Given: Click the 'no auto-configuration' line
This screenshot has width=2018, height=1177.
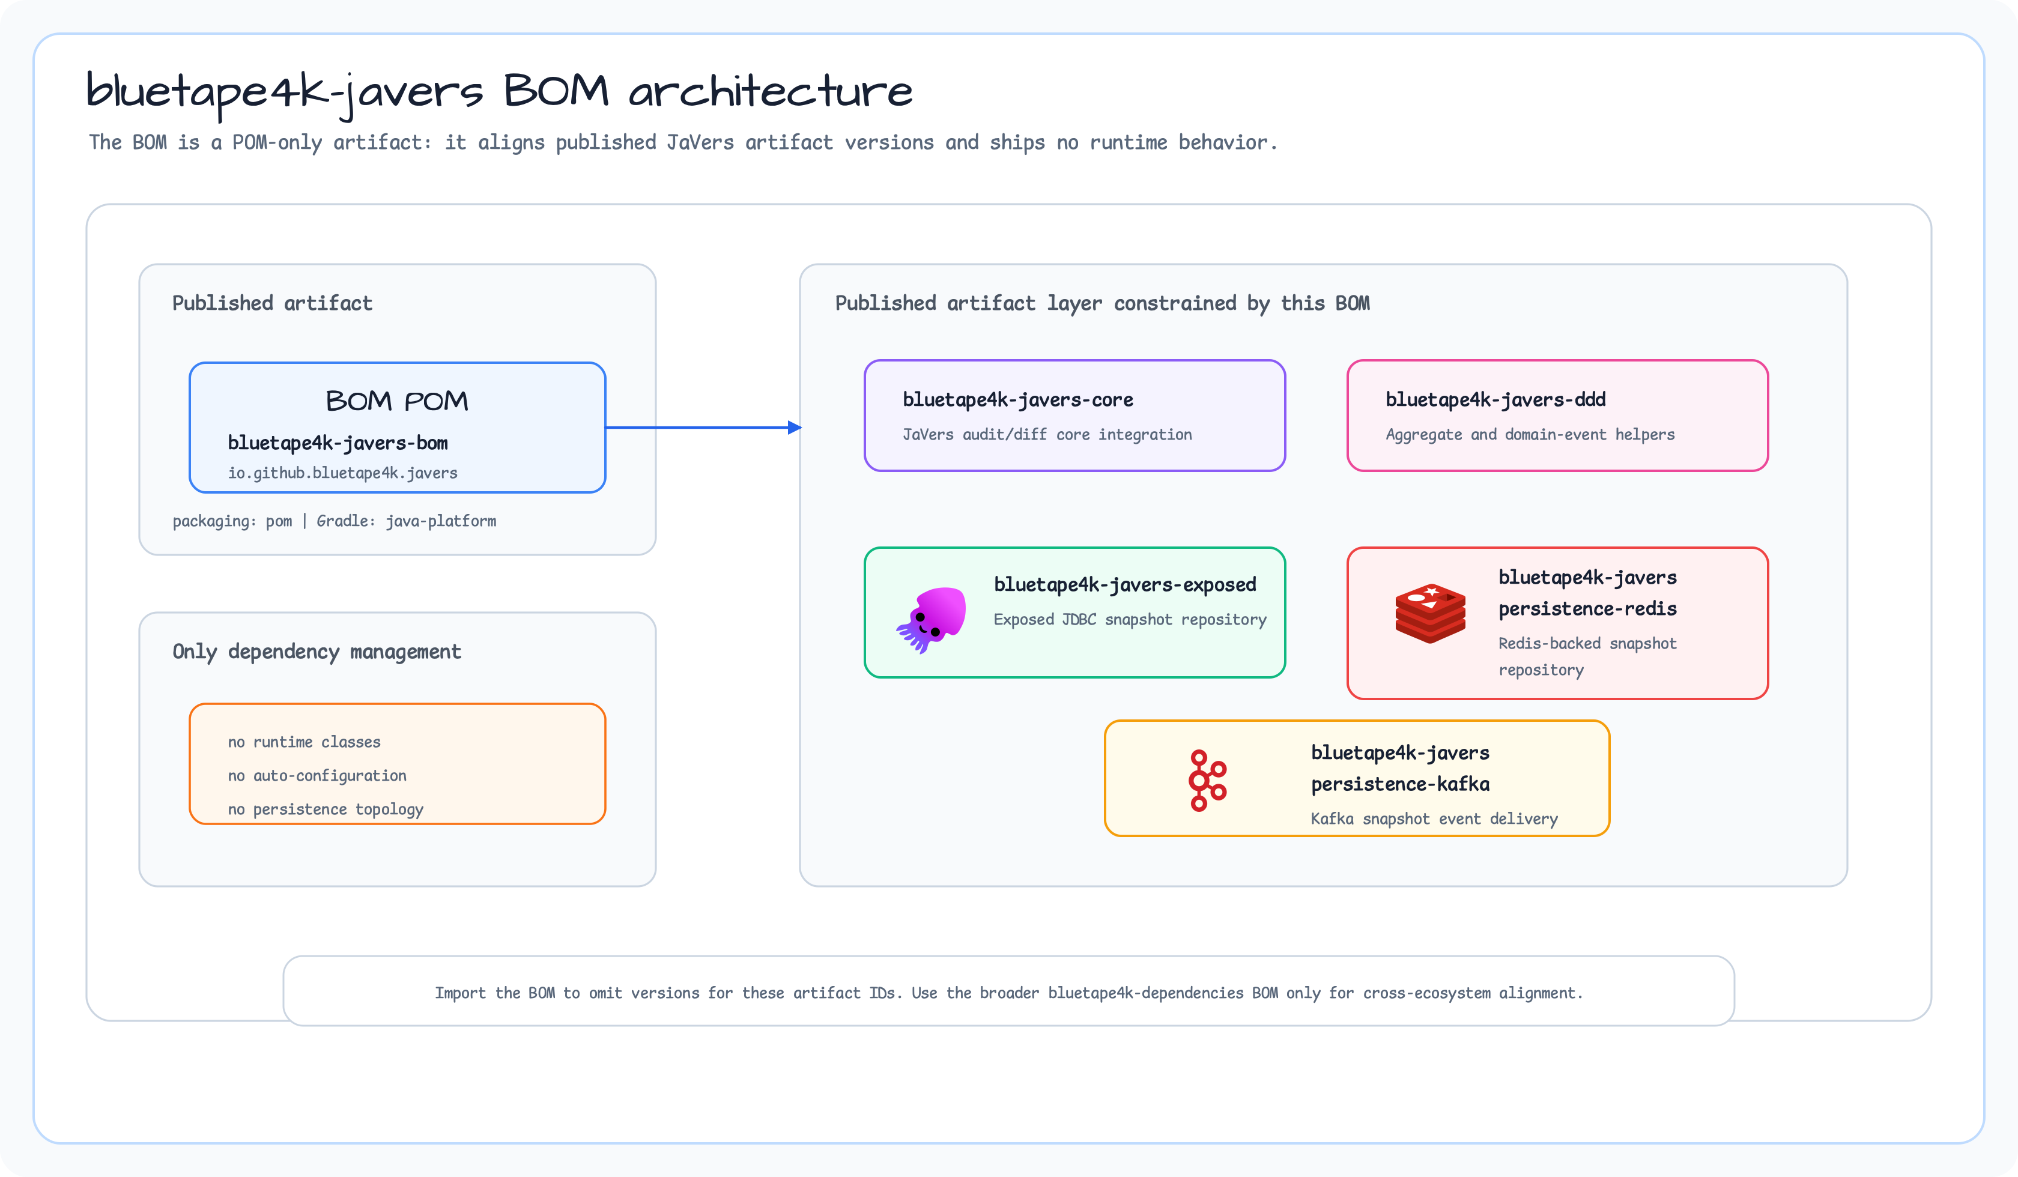Looking at the screenshot, I should 317,776.
